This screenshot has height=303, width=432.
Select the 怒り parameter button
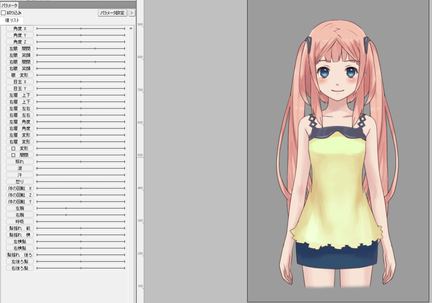[x=20, y=182]
